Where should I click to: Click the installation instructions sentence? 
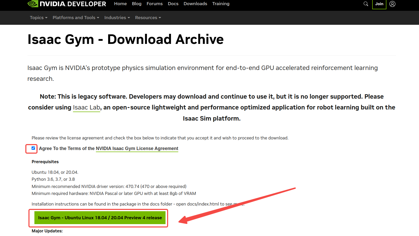coord(138,204)
